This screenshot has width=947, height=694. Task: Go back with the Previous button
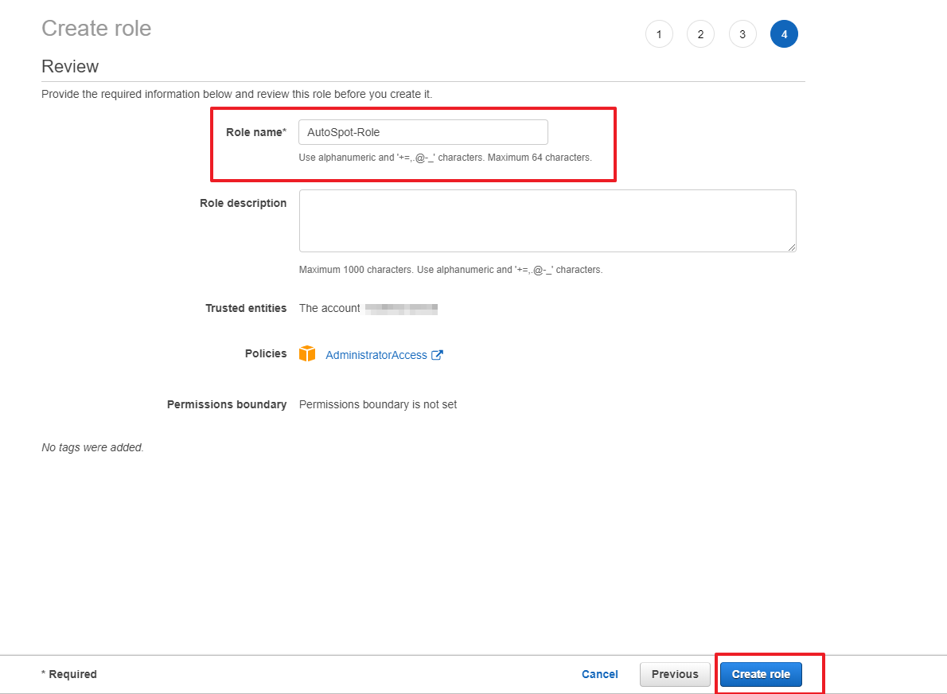coord(675,674)
